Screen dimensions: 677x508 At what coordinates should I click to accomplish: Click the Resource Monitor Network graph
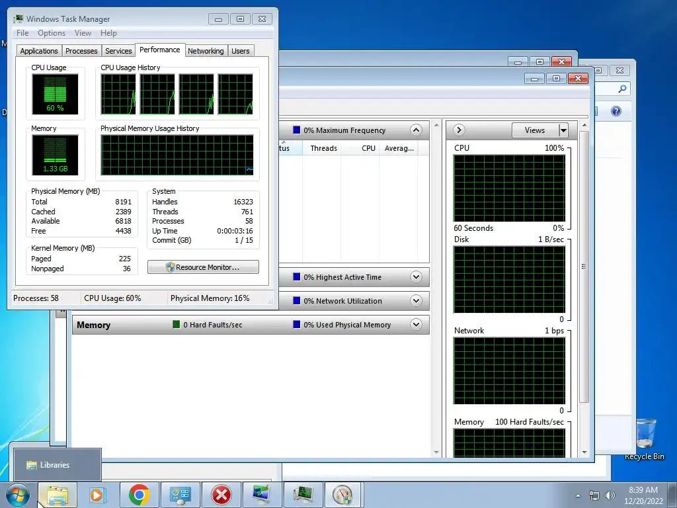510,370
